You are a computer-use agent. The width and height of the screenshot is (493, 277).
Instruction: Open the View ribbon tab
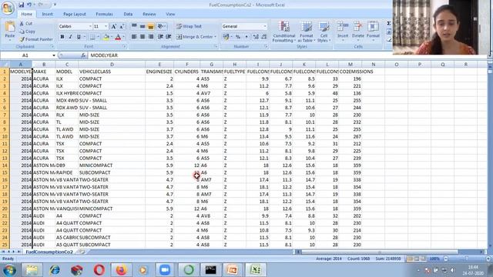[x=170, y=14]
